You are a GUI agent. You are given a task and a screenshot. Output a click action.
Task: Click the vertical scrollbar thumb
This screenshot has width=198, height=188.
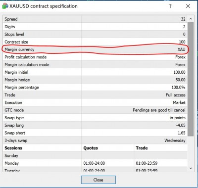click(x=191, y=79)
